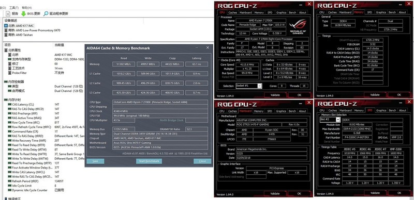Screen dimensions: 414x200
Task: Click AMD Ryzen 7 2700X name field in CPU-Z
Action: click(x=261, y=21)
